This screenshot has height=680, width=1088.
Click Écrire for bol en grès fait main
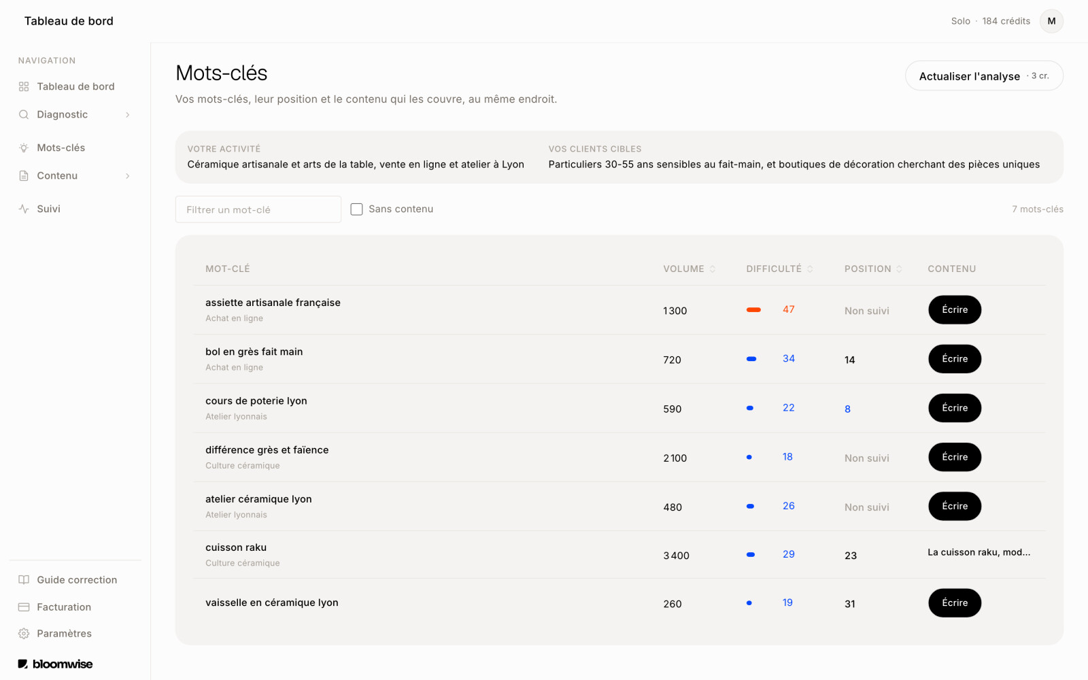point(955,359)
